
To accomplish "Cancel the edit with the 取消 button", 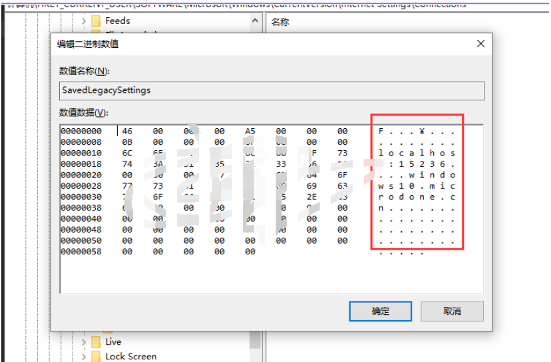I will click(452, 311).
